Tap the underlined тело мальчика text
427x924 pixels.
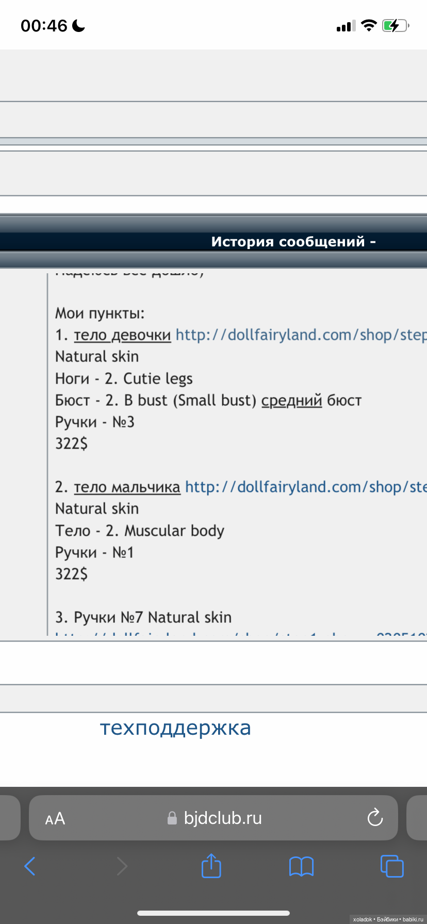coord(127,487)
